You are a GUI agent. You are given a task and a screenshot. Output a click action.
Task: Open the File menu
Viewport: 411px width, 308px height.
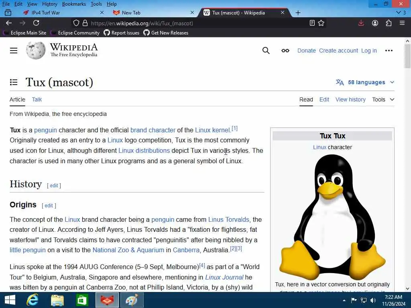(6, 4)
